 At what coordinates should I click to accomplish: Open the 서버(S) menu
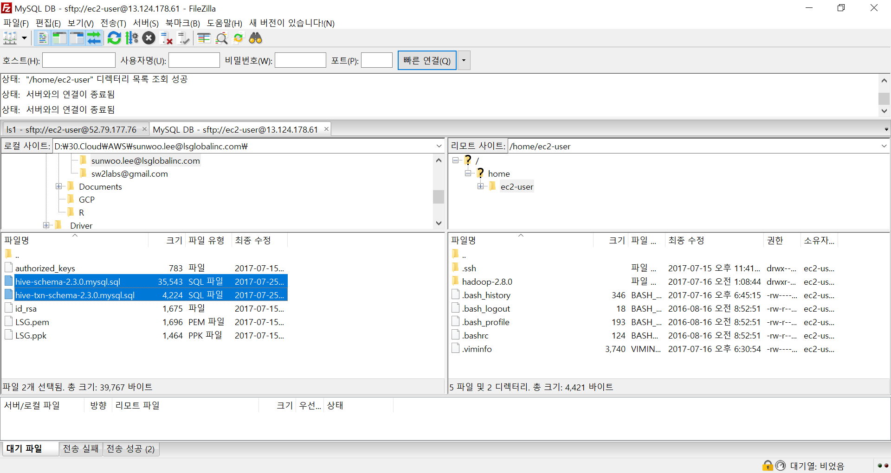tap(146, 23)
